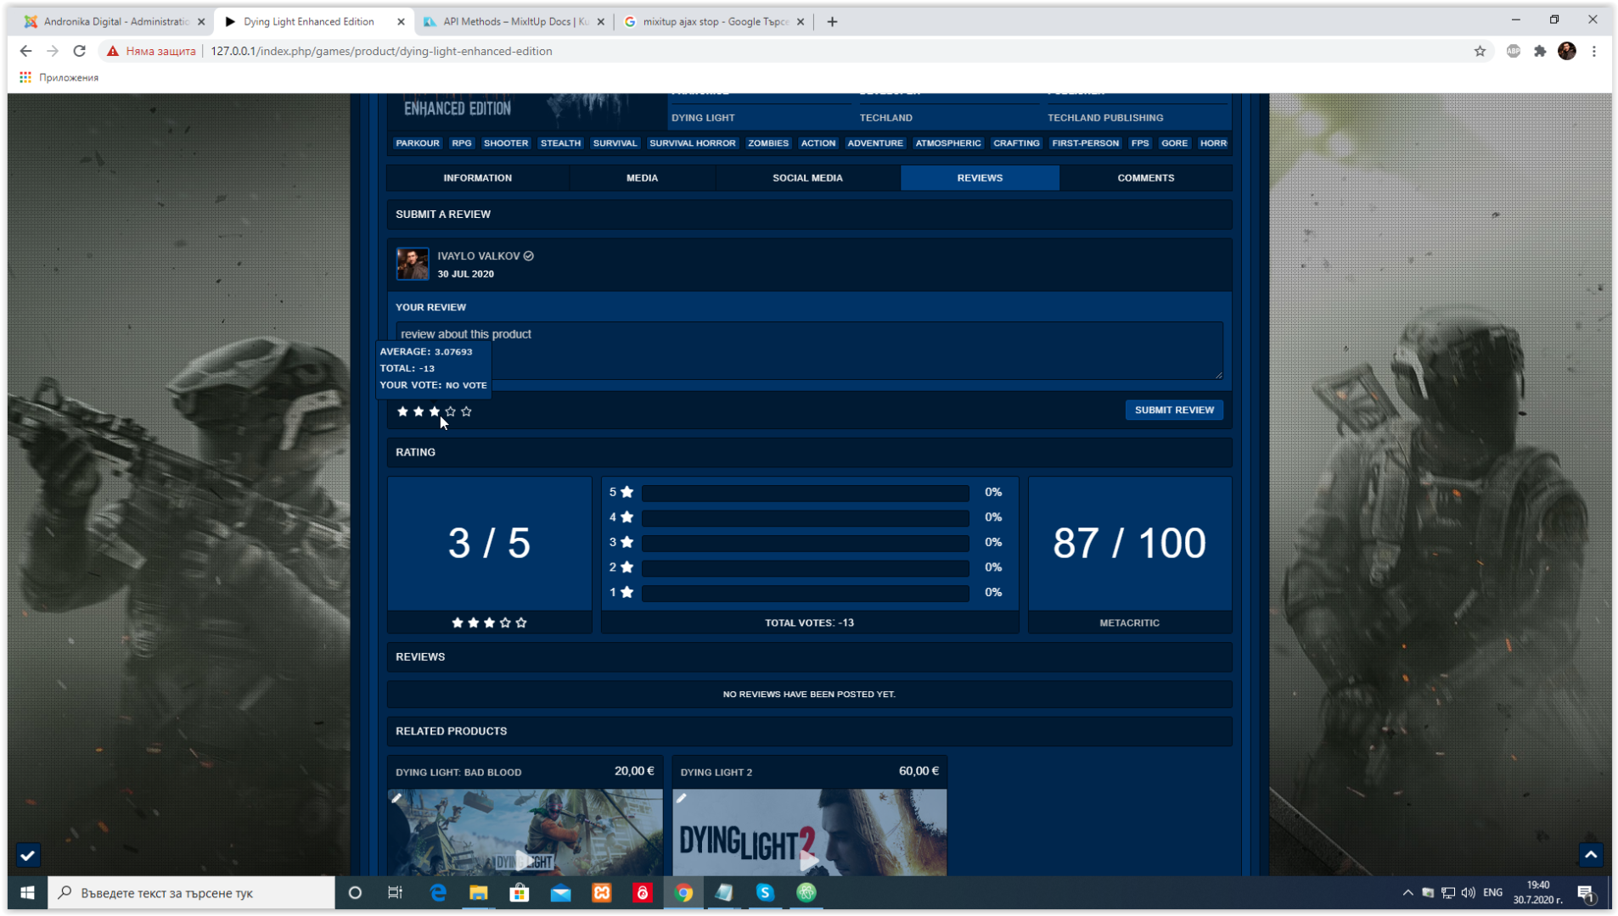Click the Windows taskbar search box

[x=191, y=892]
